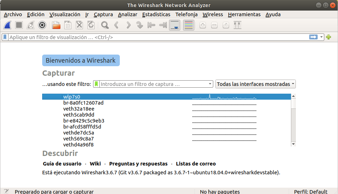Image resolution: width=338 pixels, height=194 pixels.
Task: Click the stop capture square icon
Action: 19,25
